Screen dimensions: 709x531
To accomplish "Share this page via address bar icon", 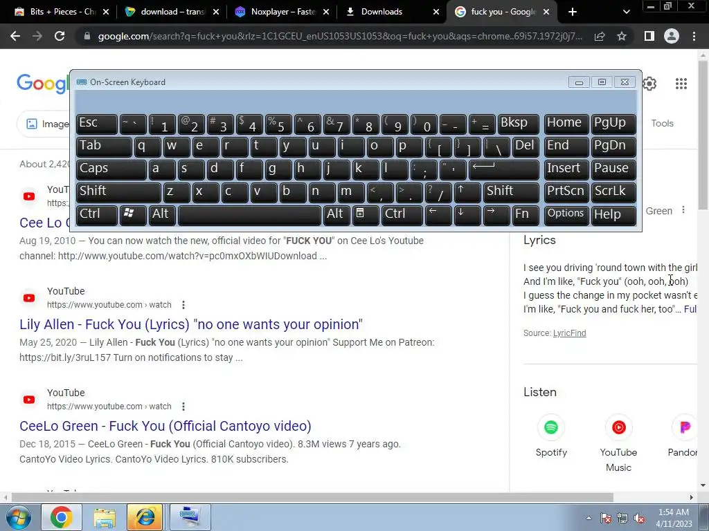I will point(600,36).
